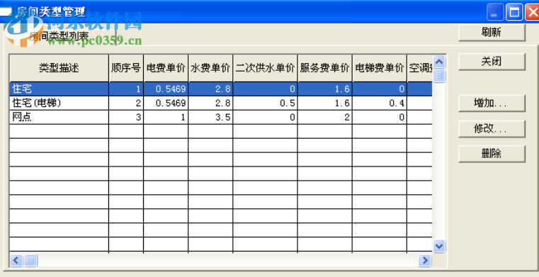
Task: Click 住宅(电梯) row's 顺序号 cell 2
Action: [x=126, y=103]
